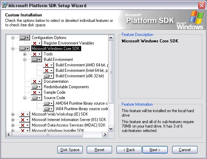
Task: Collapse the Configuration Options tree node
Action: (x=13, y=38)
